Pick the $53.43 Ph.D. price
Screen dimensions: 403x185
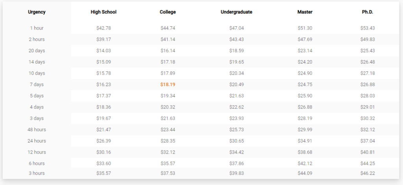(368, 28)
